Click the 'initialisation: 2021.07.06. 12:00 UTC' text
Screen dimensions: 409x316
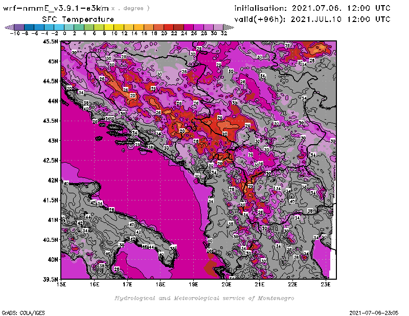[x=312, y=8]
